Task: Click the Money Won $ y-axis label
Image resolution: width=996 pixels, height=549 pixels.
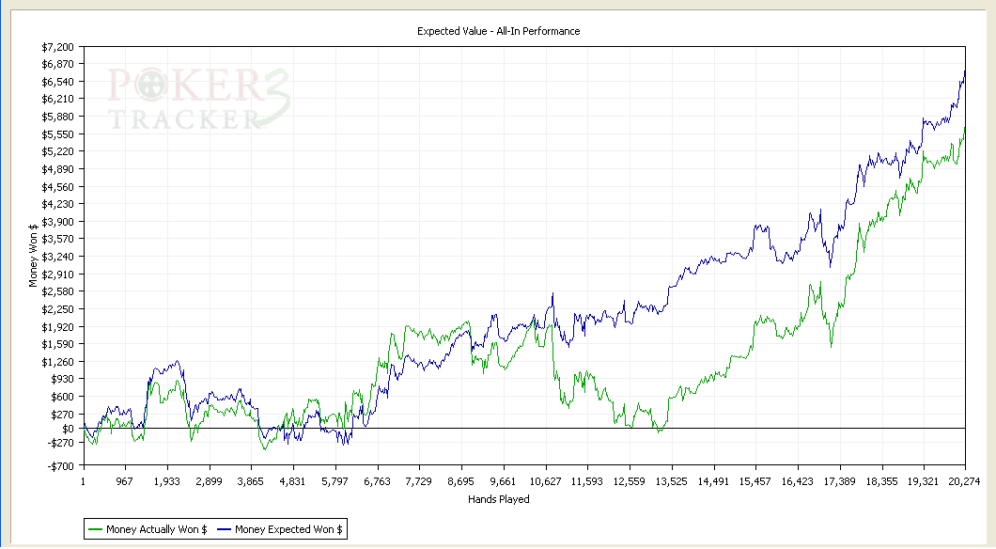Action: (35, 255)
